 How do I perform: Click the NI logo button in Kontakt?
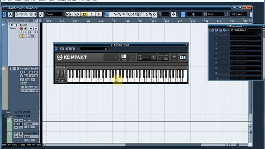tap(183, 58)
